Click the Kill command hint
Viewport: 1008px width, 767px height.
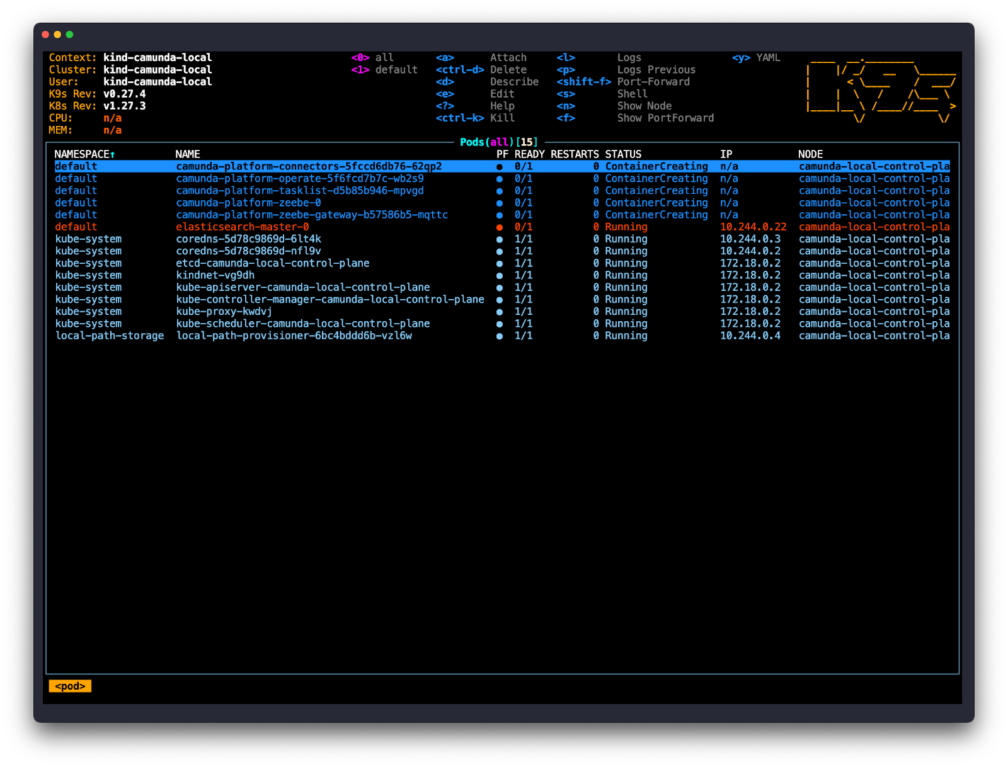tap(502, 118)
